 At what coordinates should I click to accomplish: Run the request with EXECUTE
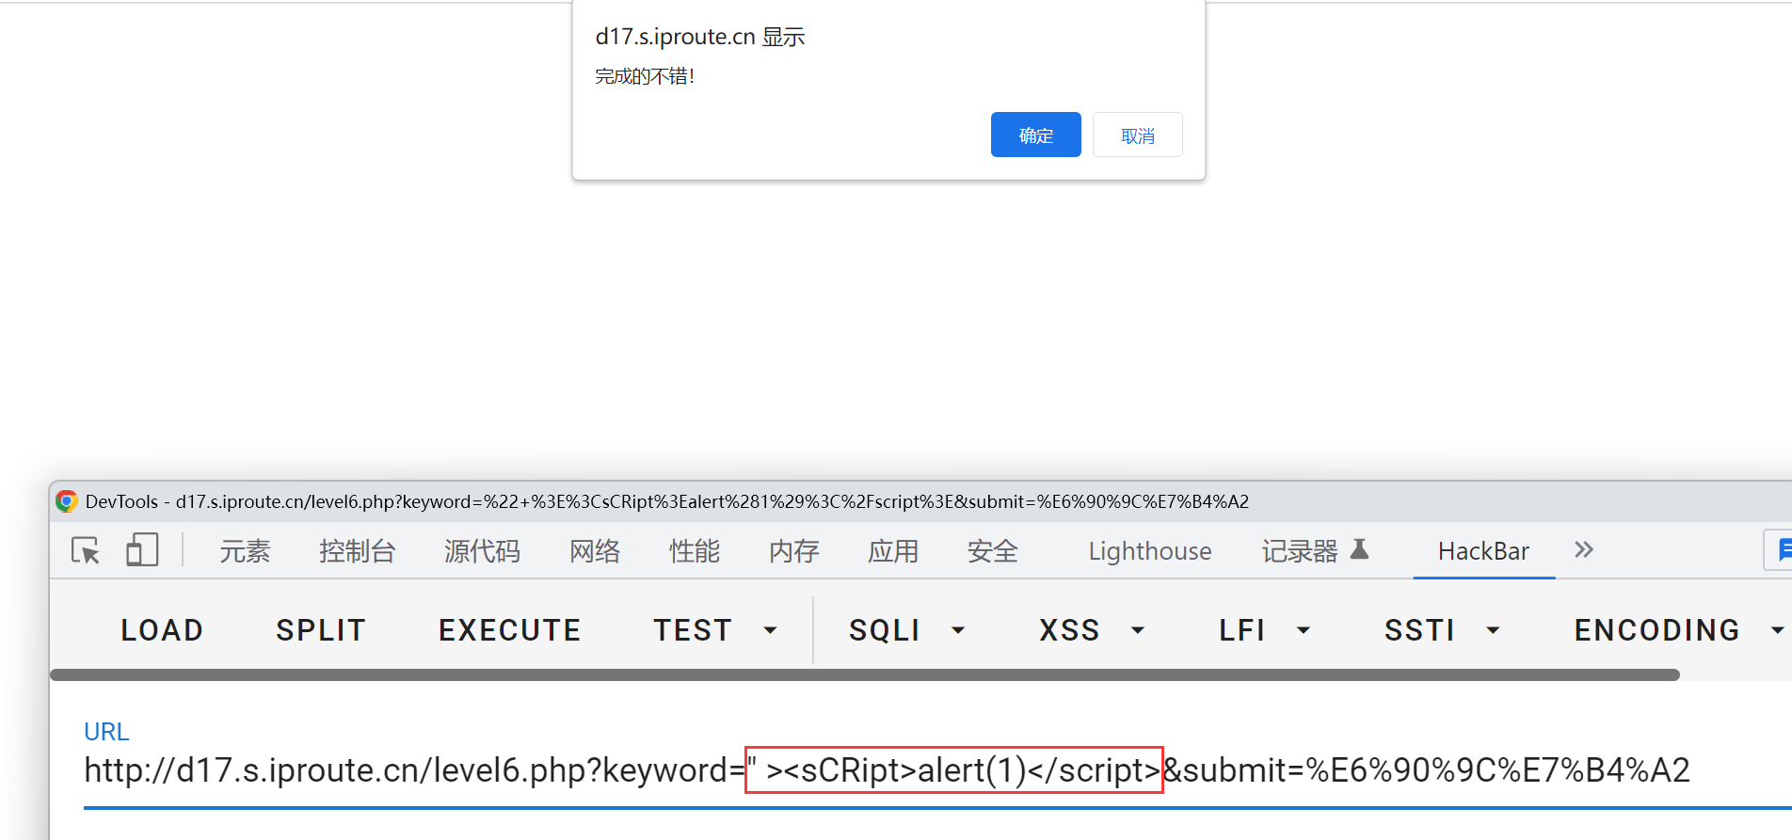coord(509,630)
